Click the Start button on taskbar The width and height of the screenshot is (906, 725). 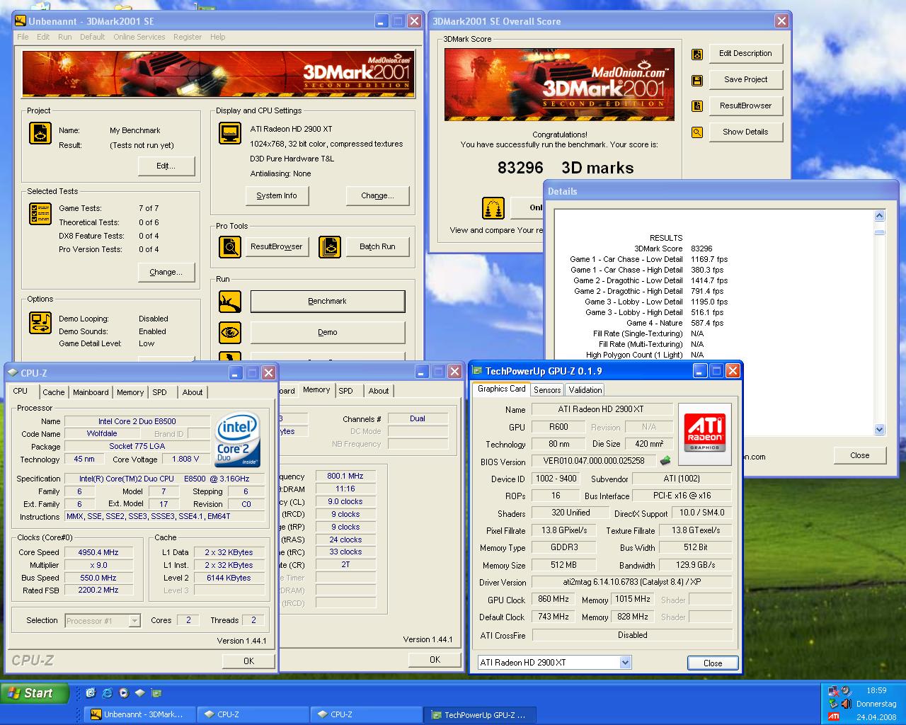(35, 693)
